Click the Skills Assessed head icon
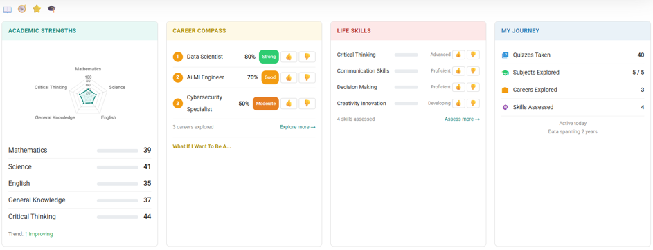Viewport: 653px width, 250px height. [506, 107]
